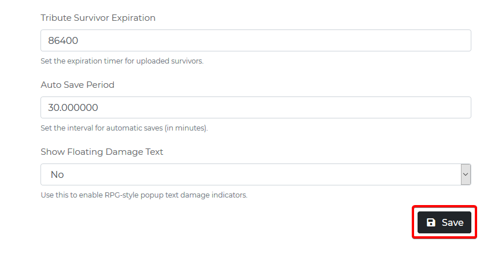Viewport: 491px width, 253px height.
Task: Click the empty right side of the expiration field
Action: [376, 40]
